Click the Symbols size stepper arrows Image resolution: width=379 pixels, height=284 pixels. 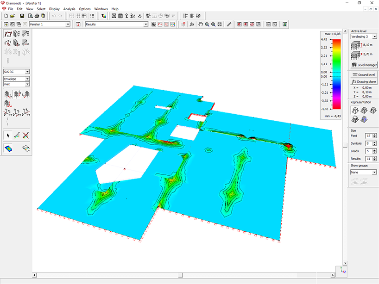click(x=375, y=143)
